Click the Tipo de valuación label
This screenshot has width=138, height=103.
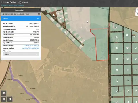(x=8, y=35)
